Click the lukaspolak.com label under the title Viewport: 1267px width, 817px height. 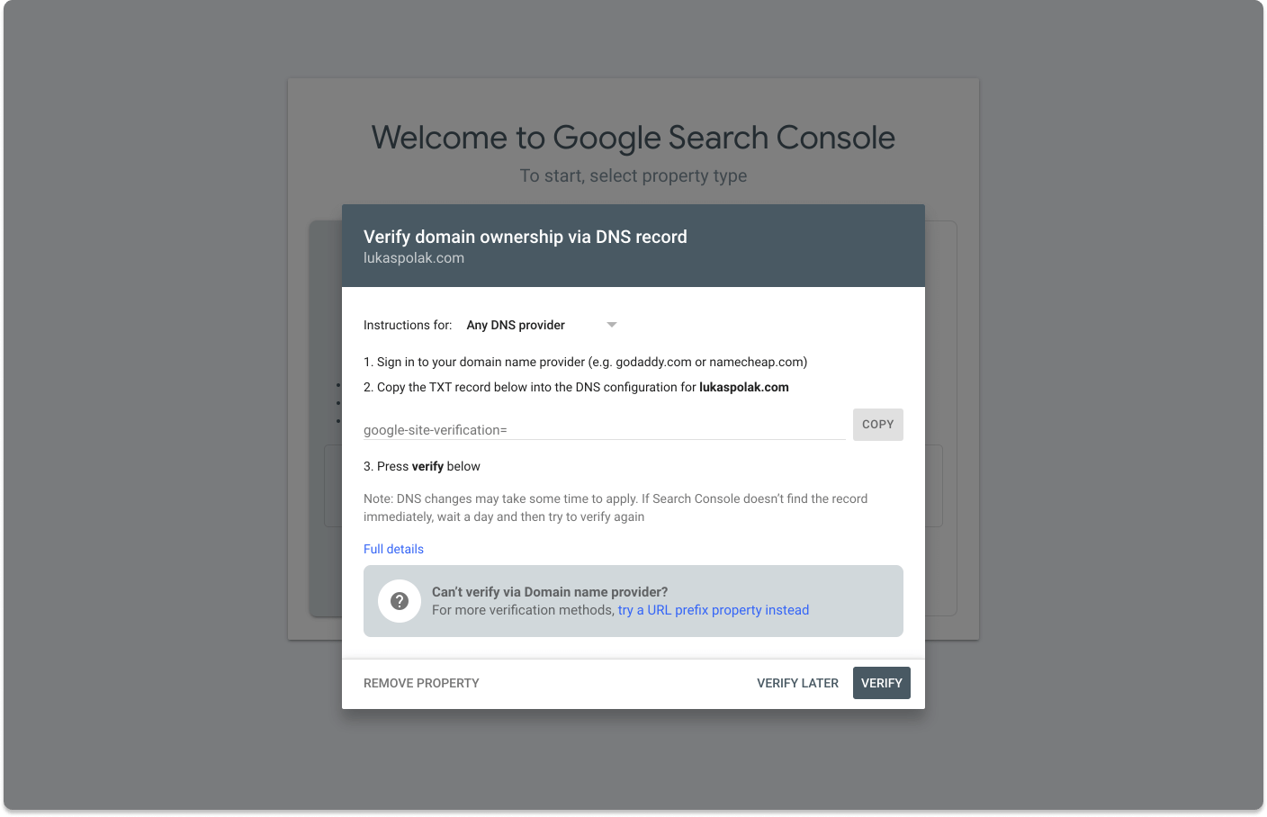click(414, 257)
